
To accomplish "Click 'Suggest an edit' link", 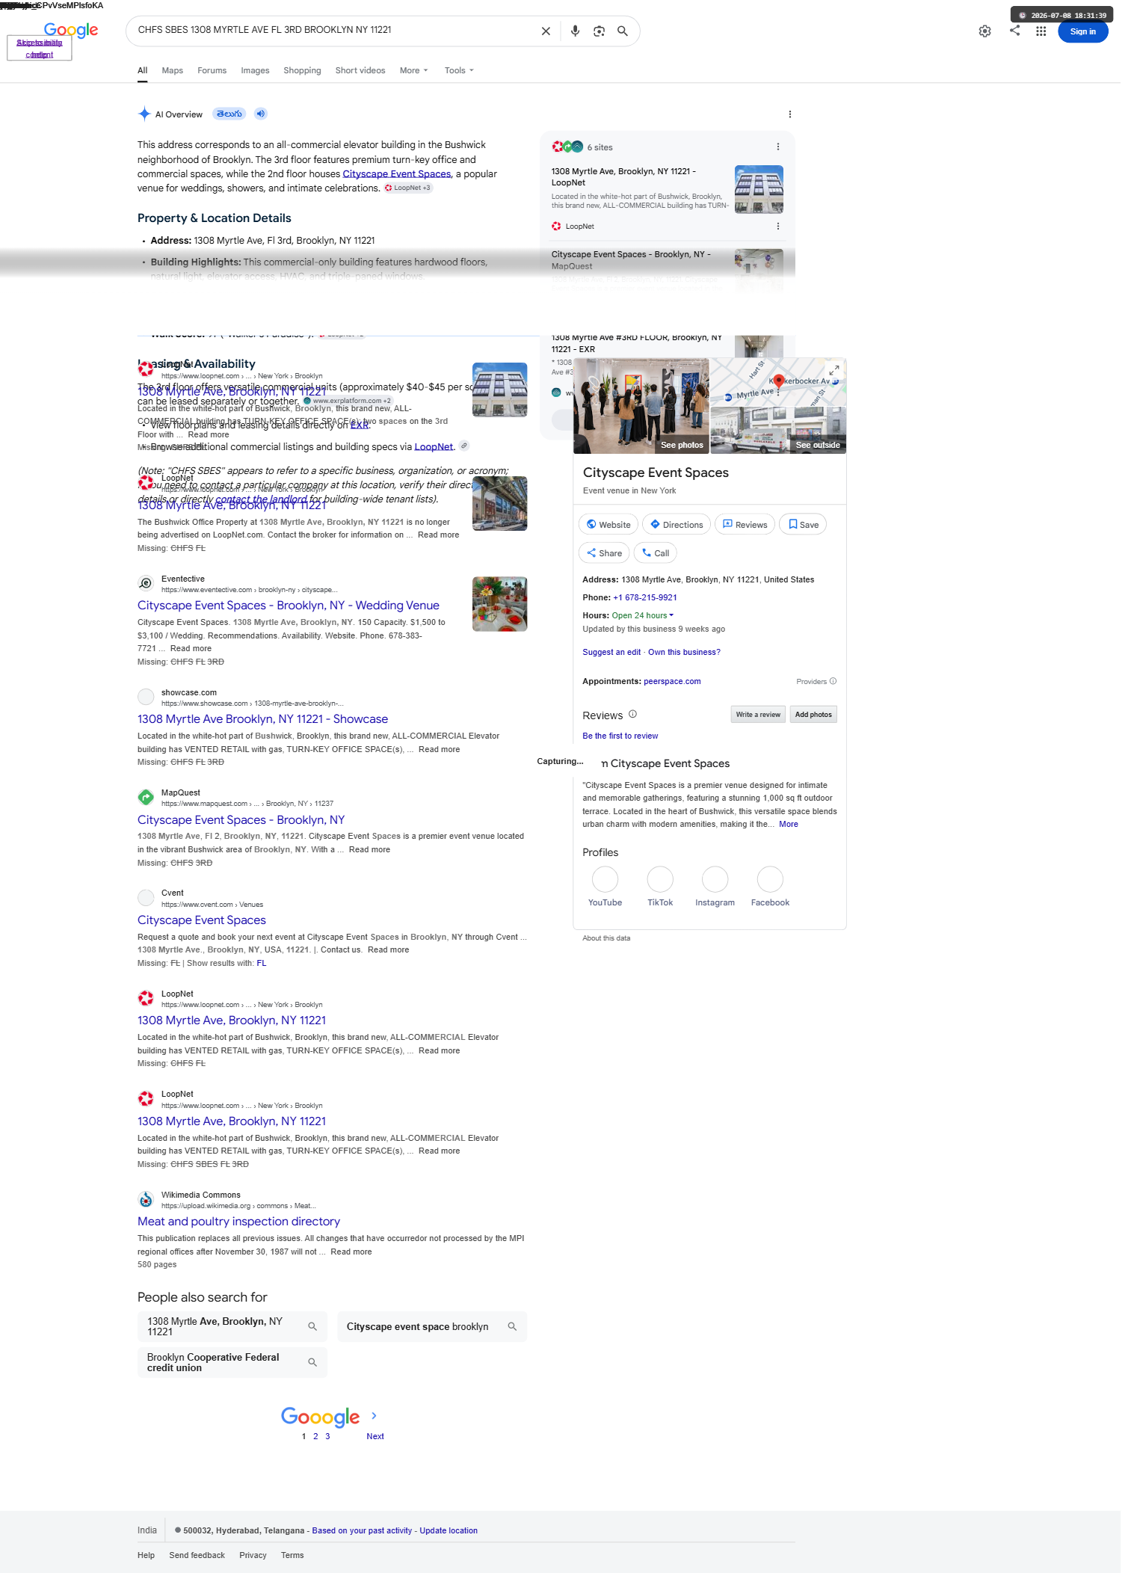I will coord(611,652).
